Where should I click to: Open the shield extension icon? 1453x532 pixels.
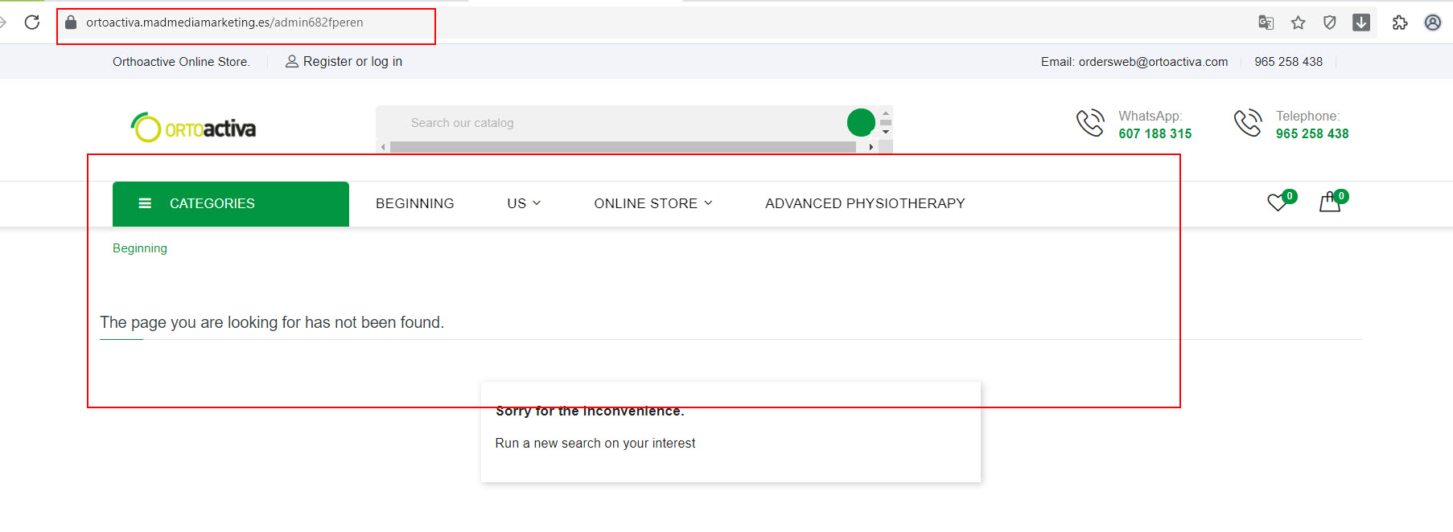click(1330, 23)
